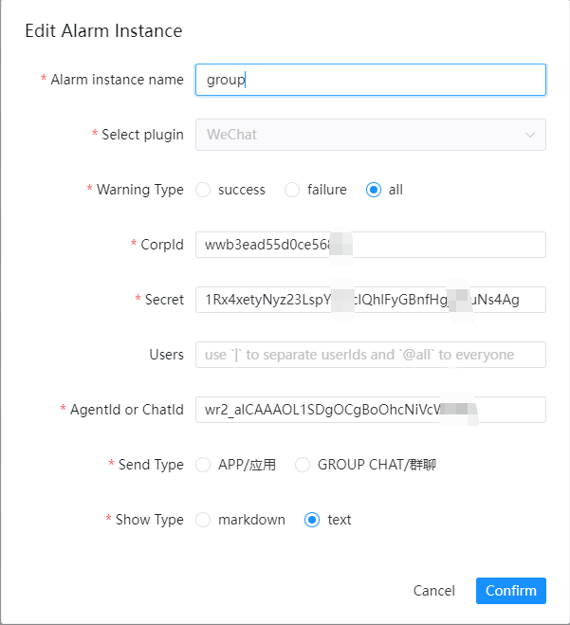The width and height of the screenshot is (570, 625).
Task: Click the Users input field
Action: 370,355
